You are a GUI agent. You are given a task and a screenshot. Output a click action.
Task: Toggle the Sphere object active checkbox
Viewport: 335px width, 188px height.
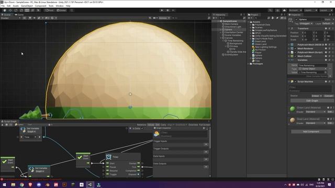[296, 19]
